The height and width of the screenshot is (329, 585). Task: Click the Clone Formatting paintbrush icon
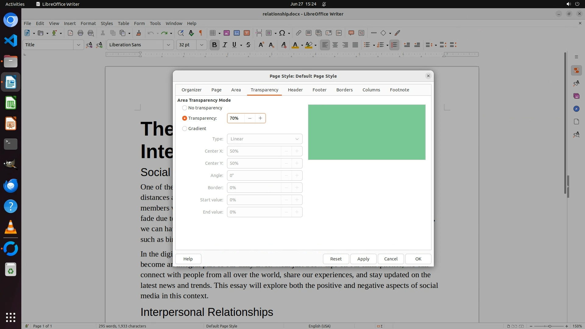click(x=138, y=33)
